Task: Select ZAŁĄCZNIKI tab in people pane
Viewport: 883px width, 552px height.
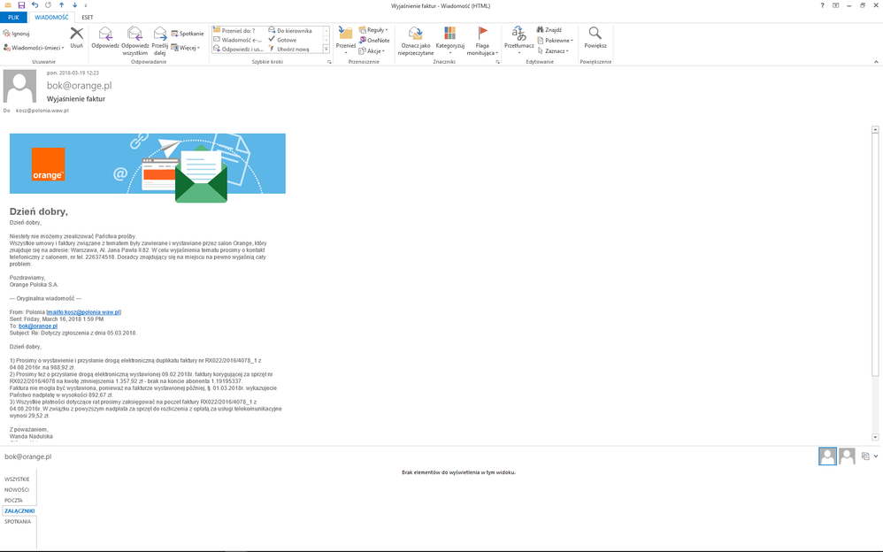Action: [19, 510]
